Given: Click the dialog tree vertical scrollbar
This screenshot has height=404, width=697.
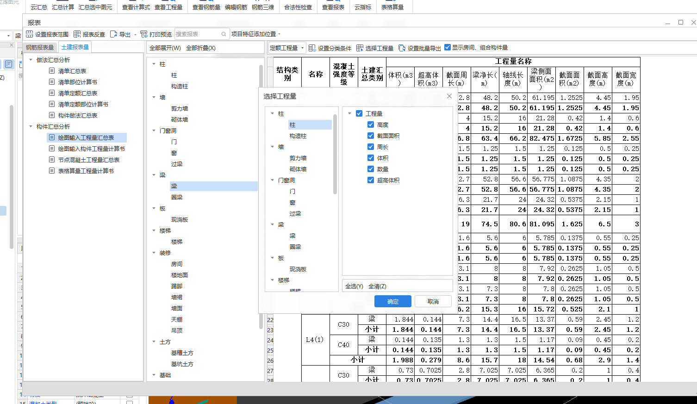Looking at the screenshot, I should 335,154.
